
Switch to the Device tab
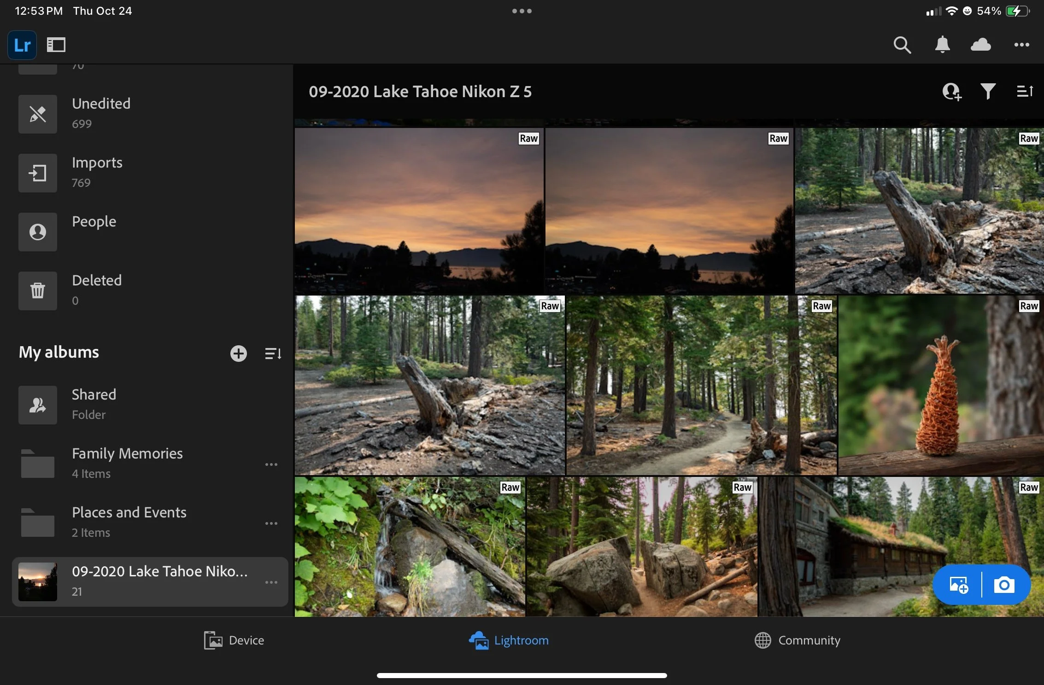(x=234, y=640)
